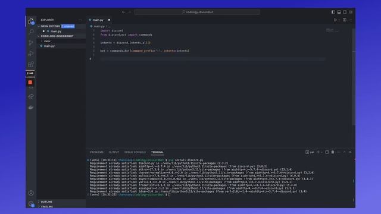
Task: Click main.py in the breadcrumb bar
Action: tap(99, 26)
